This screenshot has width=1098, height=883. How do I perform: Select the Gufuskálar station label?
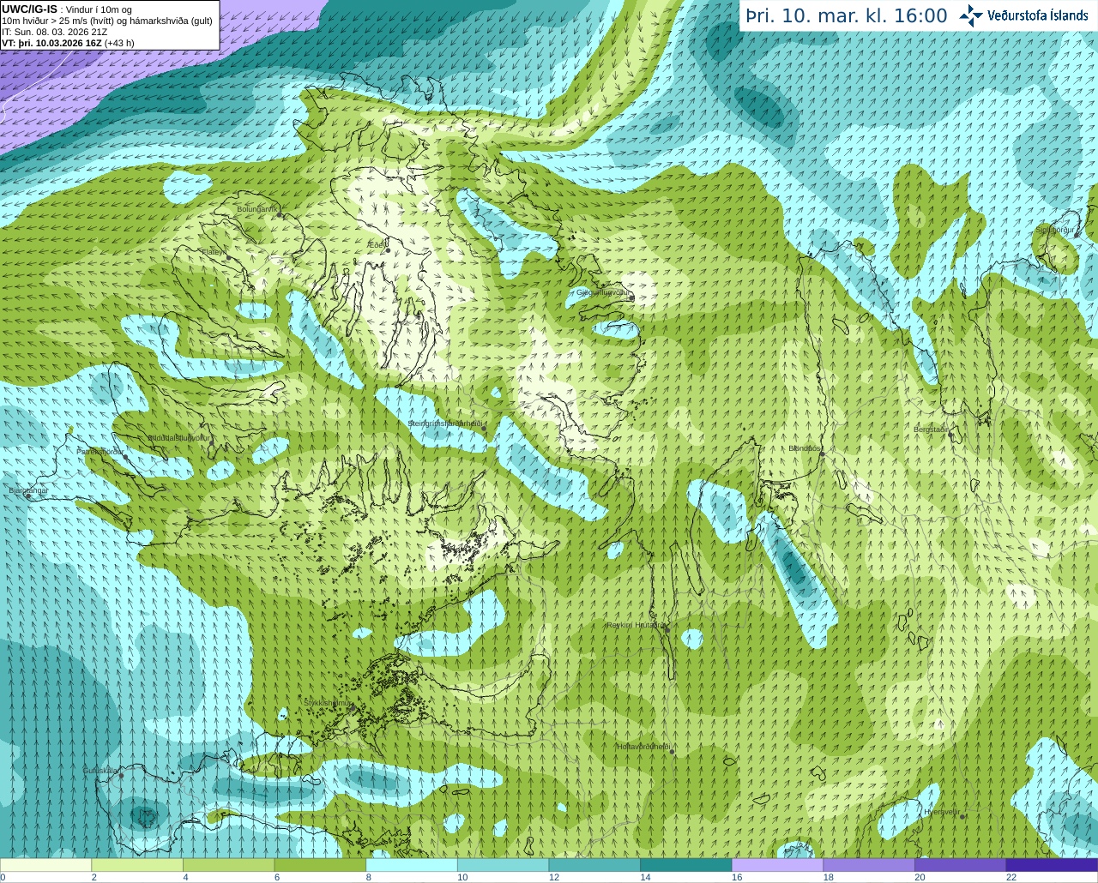(x=100, y=771)
